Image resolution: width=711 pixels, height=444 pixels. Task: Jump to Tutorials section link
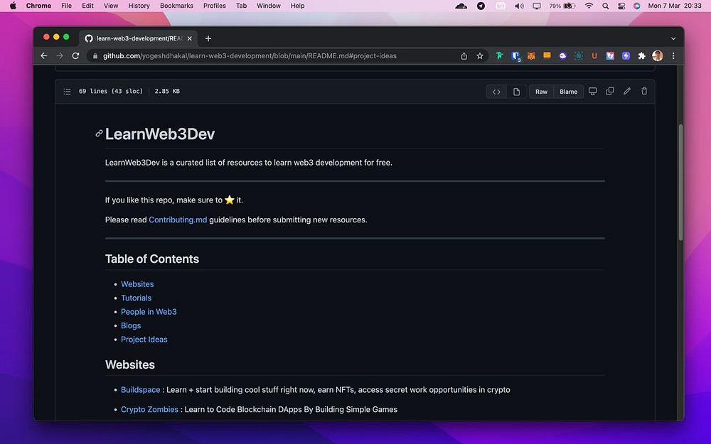point(136,298)
